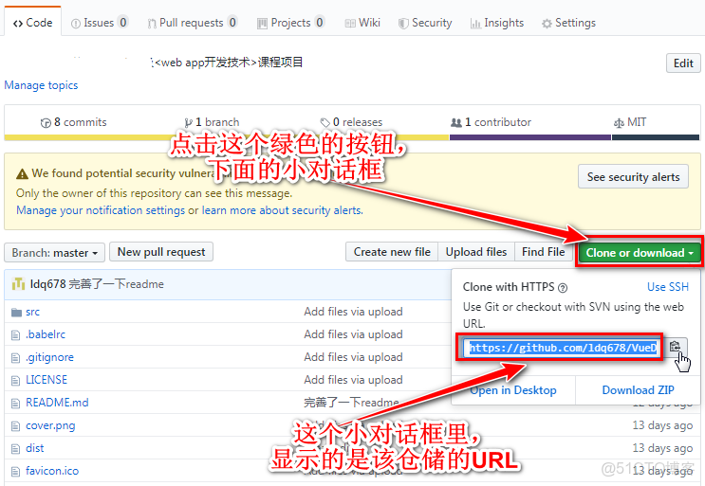Copy clone URL with clipboard icon
This screenshot has height=486, width=705.
[675, 348]
